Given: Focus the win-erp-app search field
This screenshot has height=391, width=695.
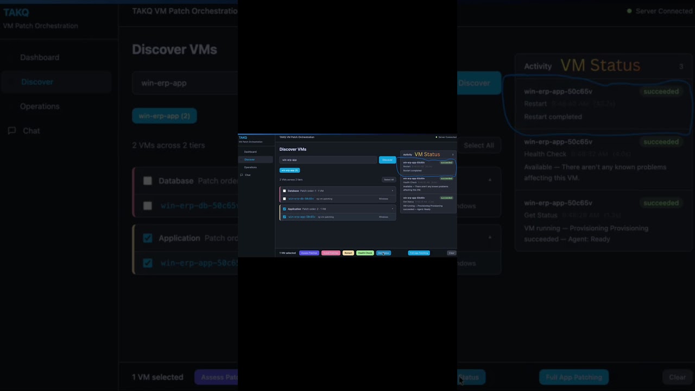Looking at the screenshot, I should [x=328, y=160].
